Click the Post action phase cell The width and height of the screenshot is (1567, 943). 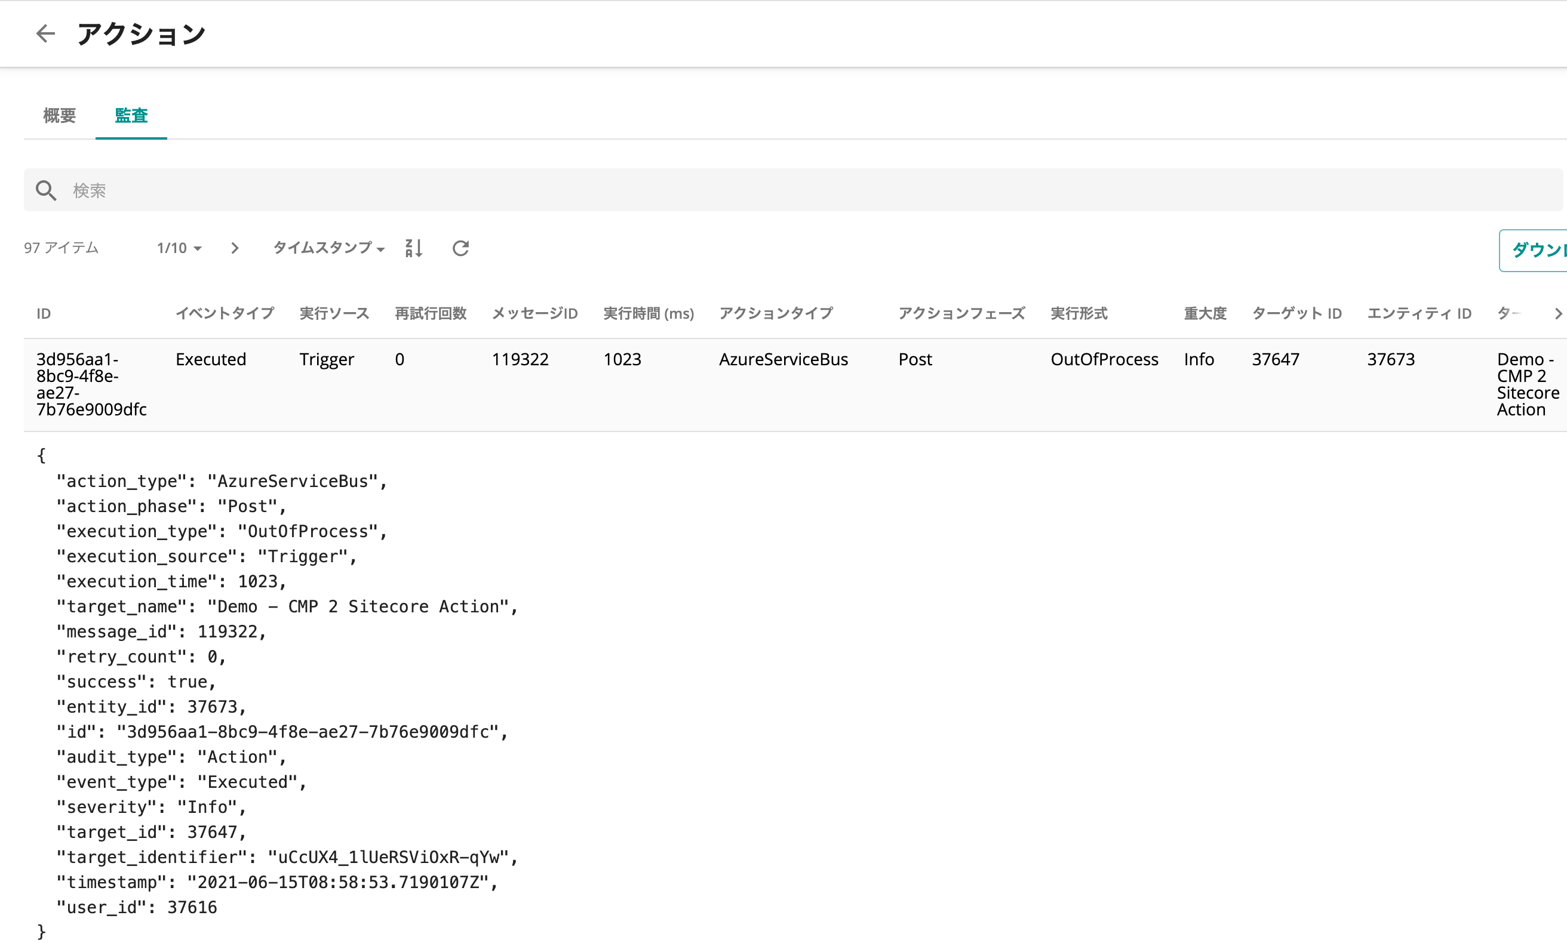pos(914,359)
